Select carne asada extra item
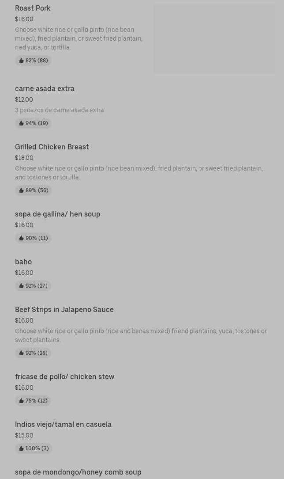The height and width of the screenshot is (479, 284). [x=45, y=88]
